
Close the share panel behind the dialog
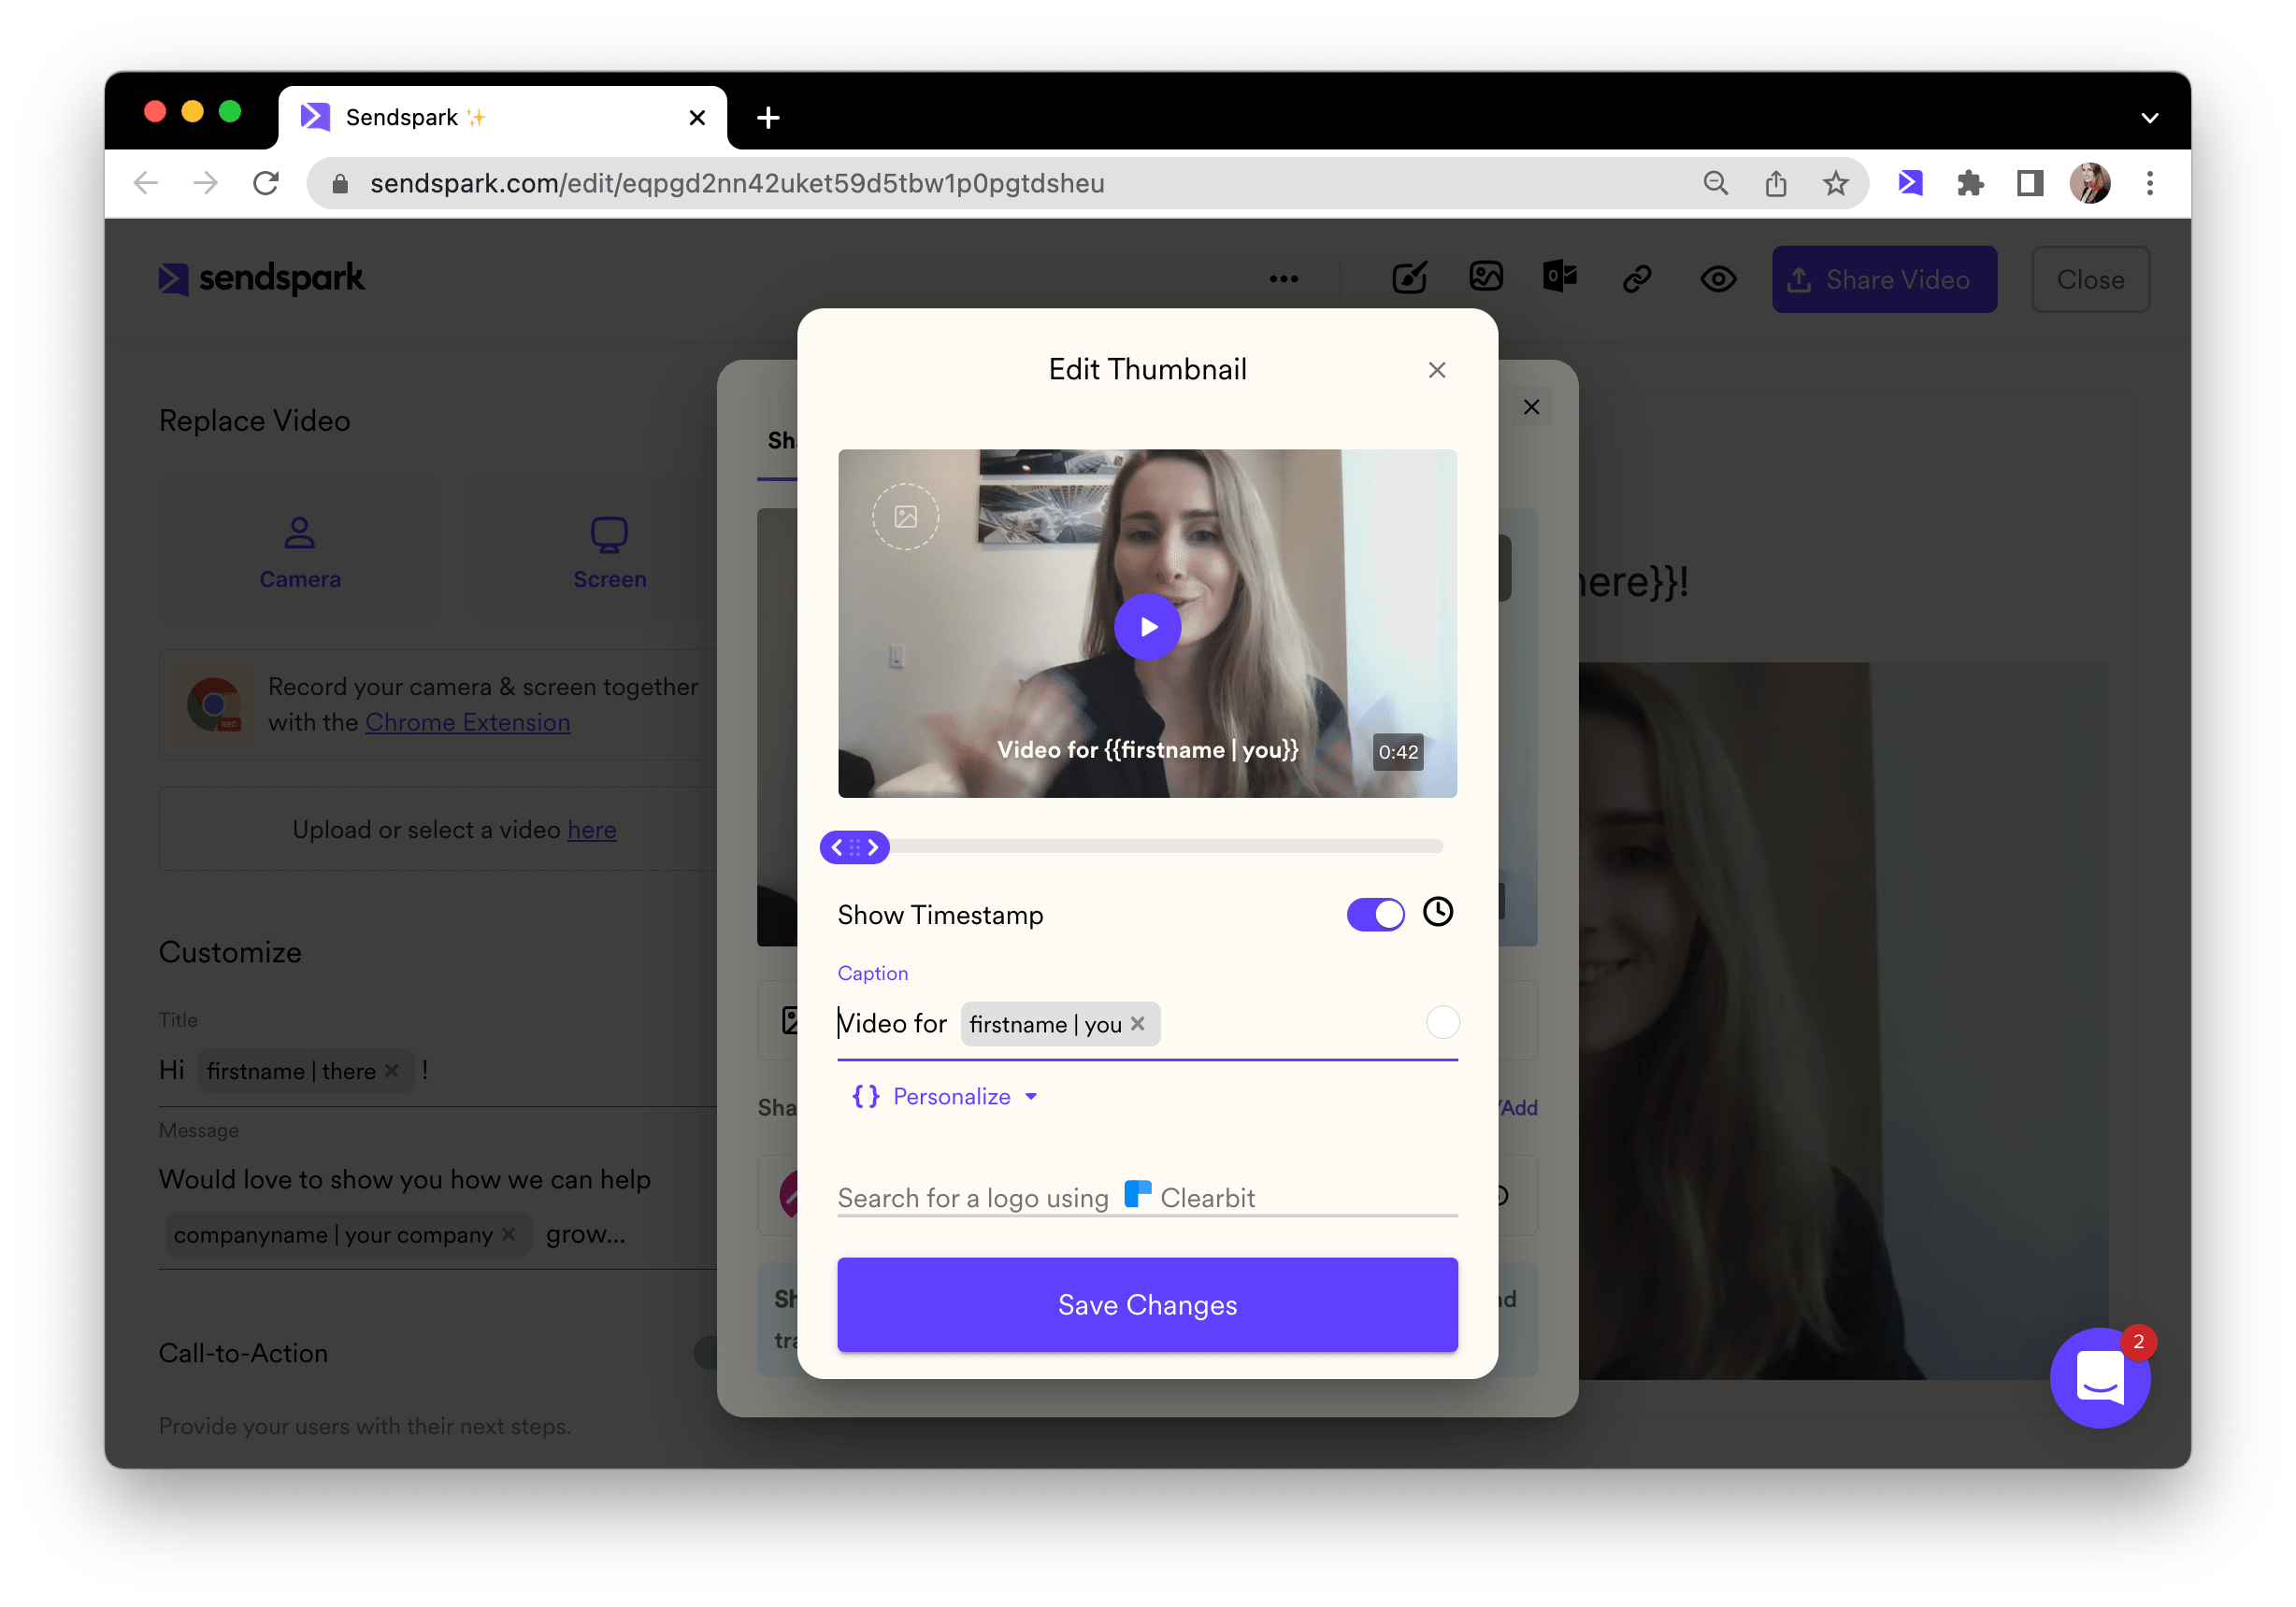1531,406
